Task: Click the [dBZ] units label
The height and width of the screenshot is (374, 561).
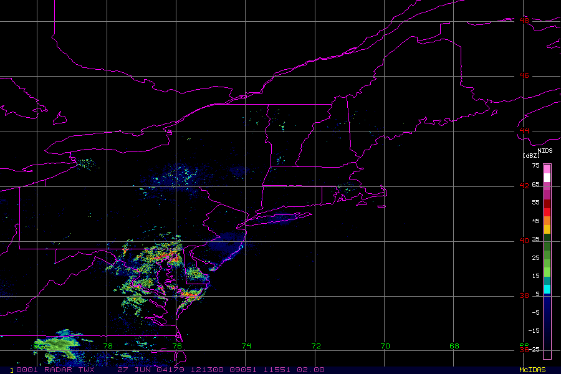Action: pyautogui.click(x=531, y=156)
